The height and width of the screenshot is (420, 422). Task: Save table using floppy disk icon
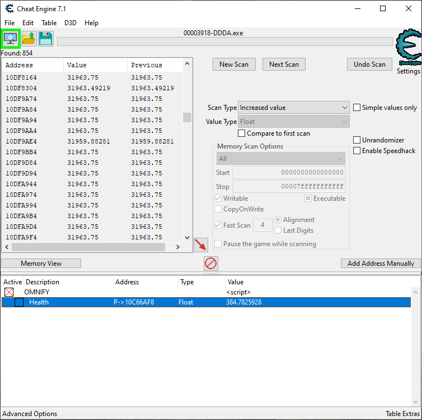coord(45,39)
